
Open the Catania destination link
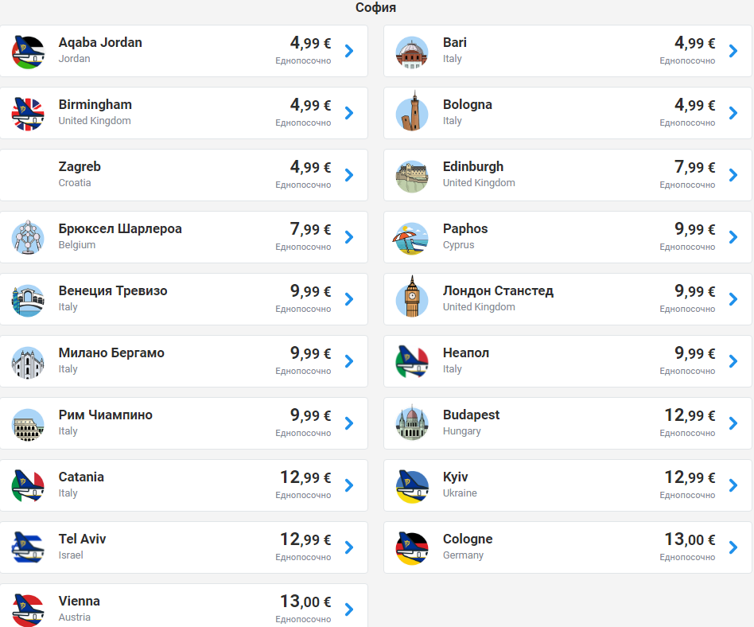[x=81, y=477]
